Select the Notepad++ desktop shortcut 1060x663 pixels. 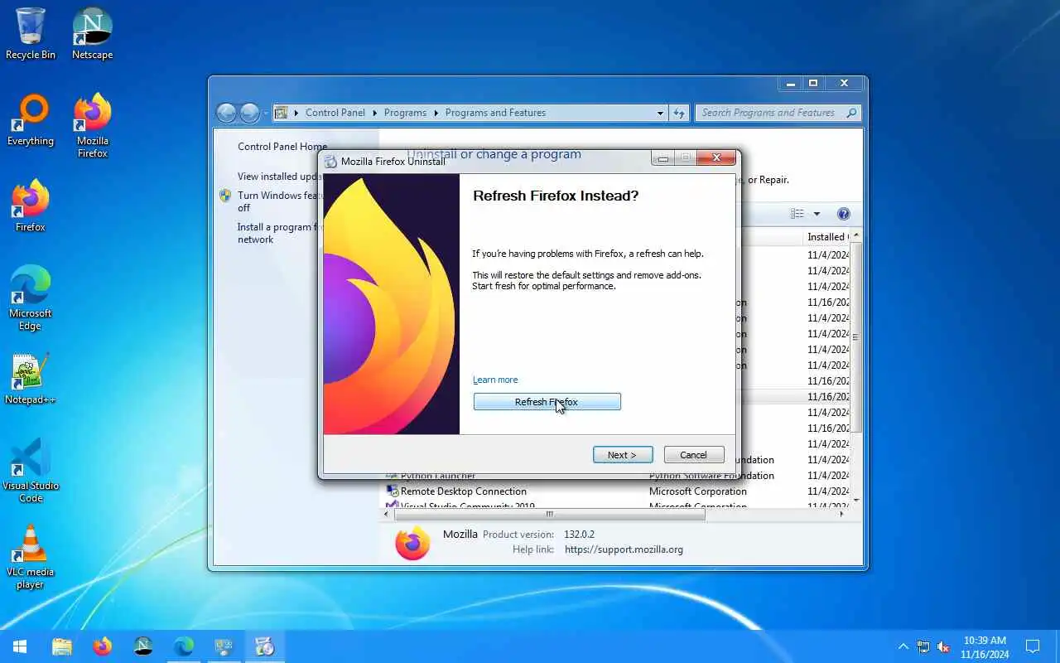(x=31, y=379)
